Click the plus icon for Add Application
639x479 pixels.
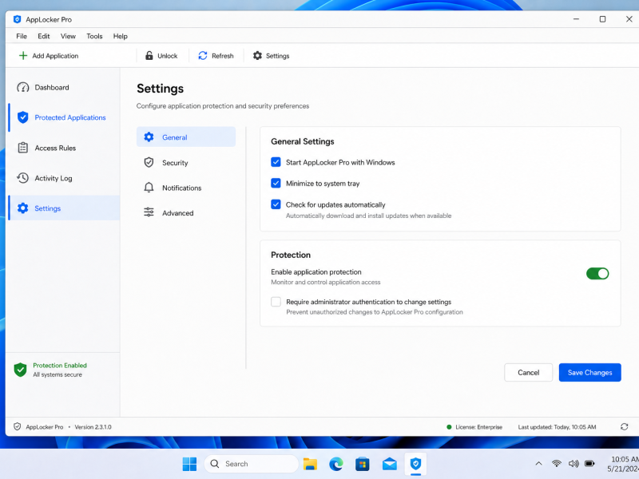pyautogui.click(x=23, y=55)
